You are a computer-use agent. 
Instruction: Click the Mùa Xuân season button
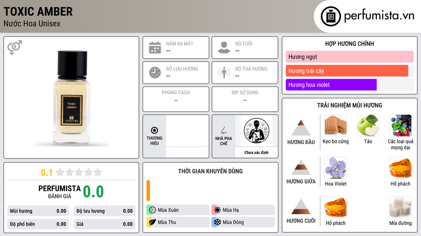coord(178,210)
